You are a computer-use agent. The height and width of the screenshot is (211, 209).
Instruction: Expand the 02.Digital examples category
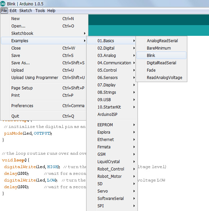(112, 48)
